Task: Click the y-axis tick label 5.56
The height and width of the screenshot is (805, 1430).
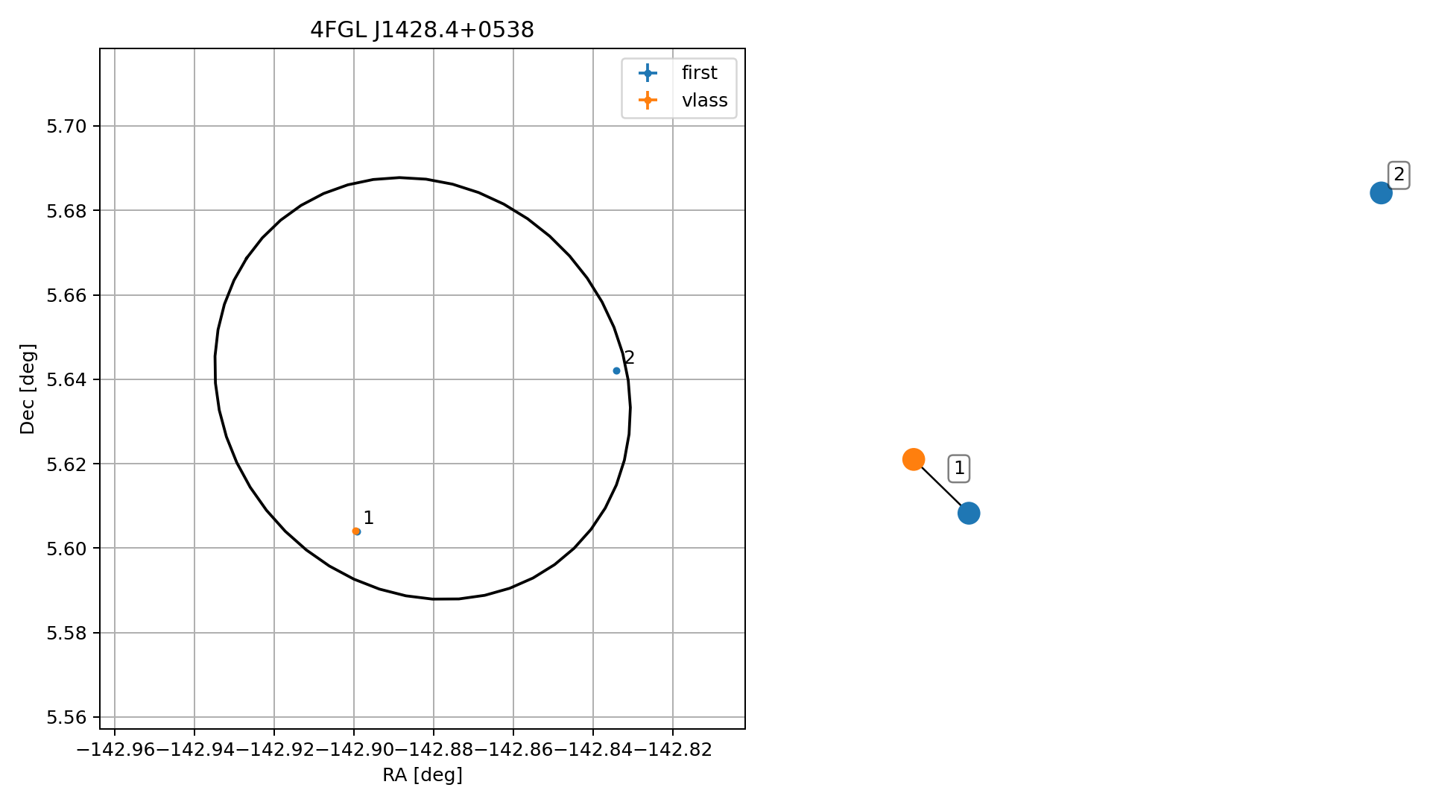Action: click(66, 718)
